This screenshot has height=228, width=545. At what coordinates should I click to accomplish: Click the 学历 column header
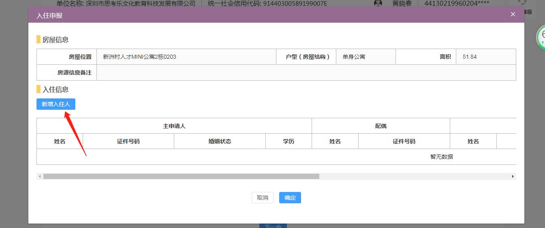(289, 141)
